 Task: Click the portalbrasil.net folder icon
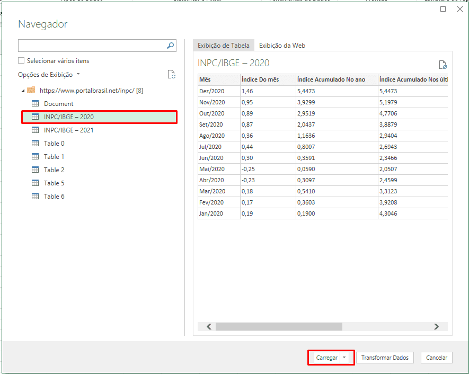coord(31,90)
